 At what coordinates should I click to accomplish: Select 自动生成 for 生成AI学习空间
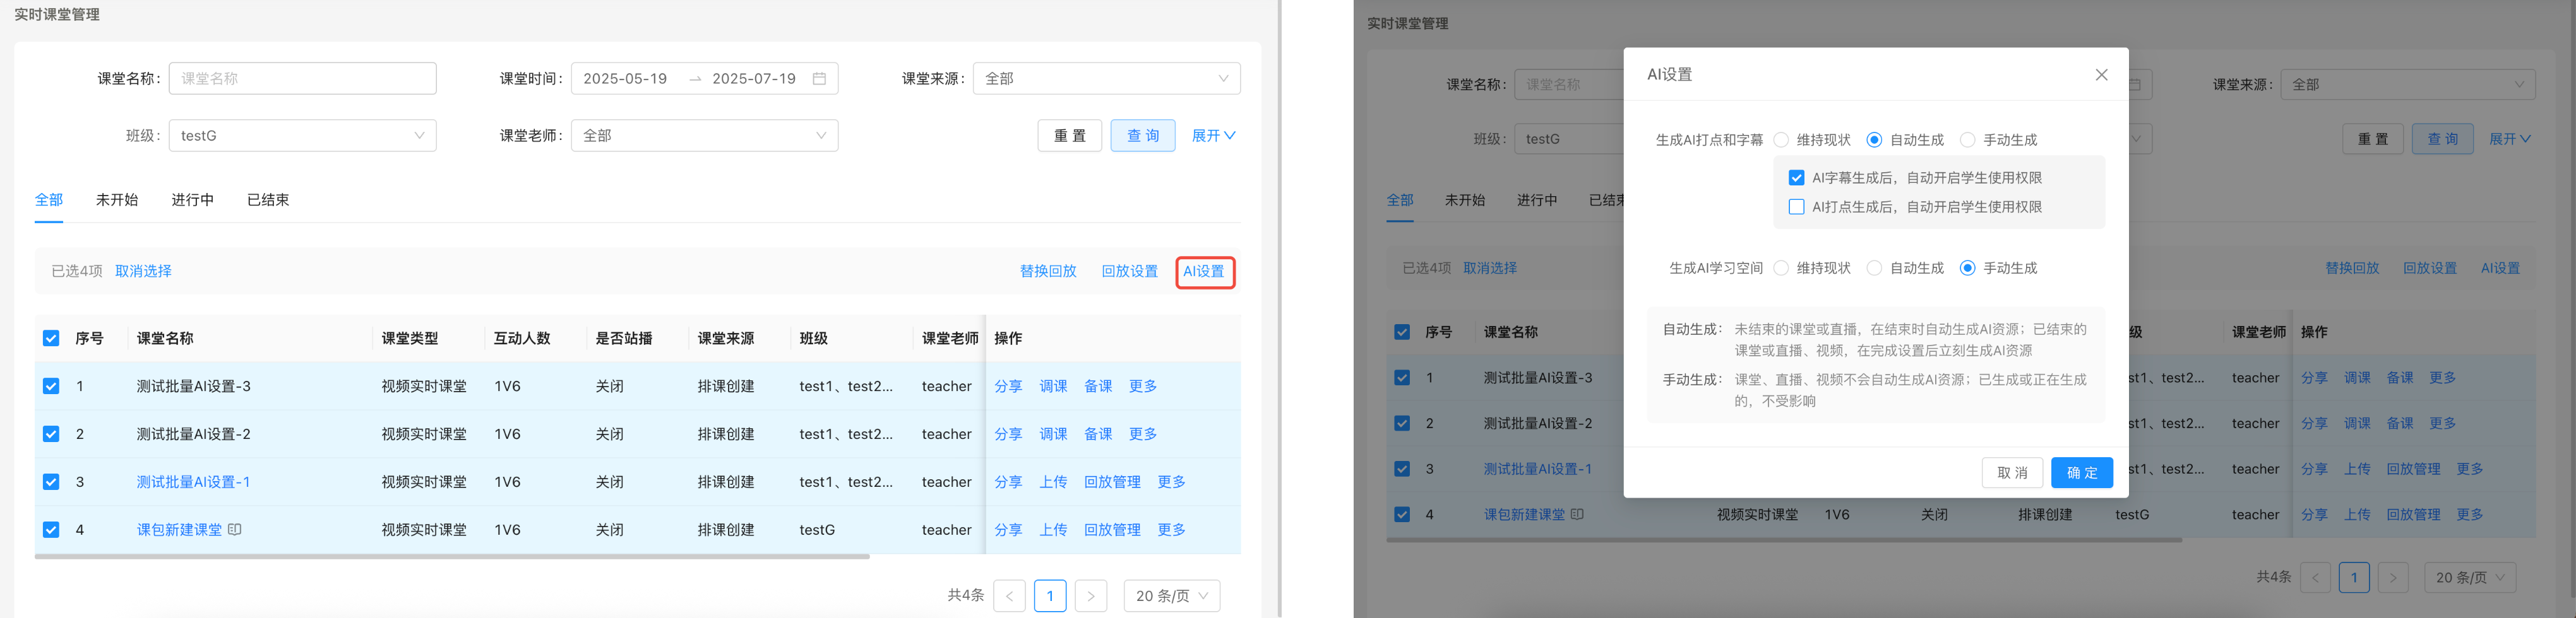[x=1874, y=269]
